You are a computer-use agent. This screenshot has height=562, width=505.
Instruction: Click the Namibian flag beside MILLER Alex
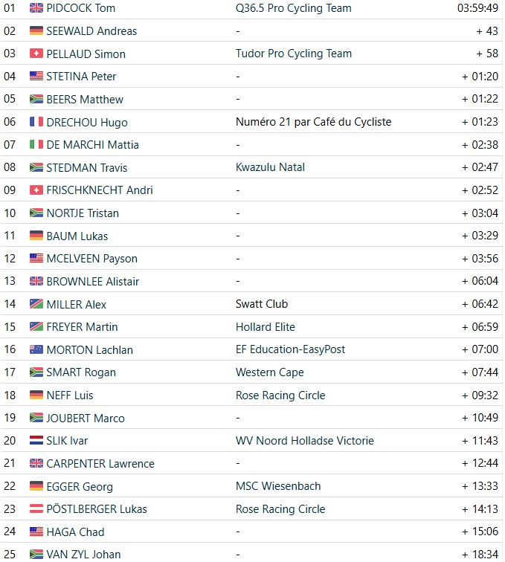pos(36,304)
